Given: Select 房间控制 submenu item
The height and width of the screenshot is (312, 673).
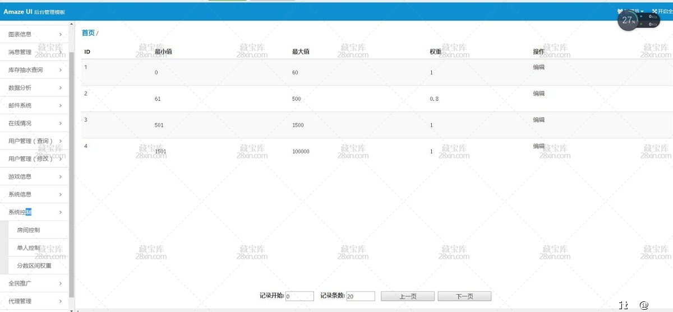Looking at the screenshot, I should [29, 230].
